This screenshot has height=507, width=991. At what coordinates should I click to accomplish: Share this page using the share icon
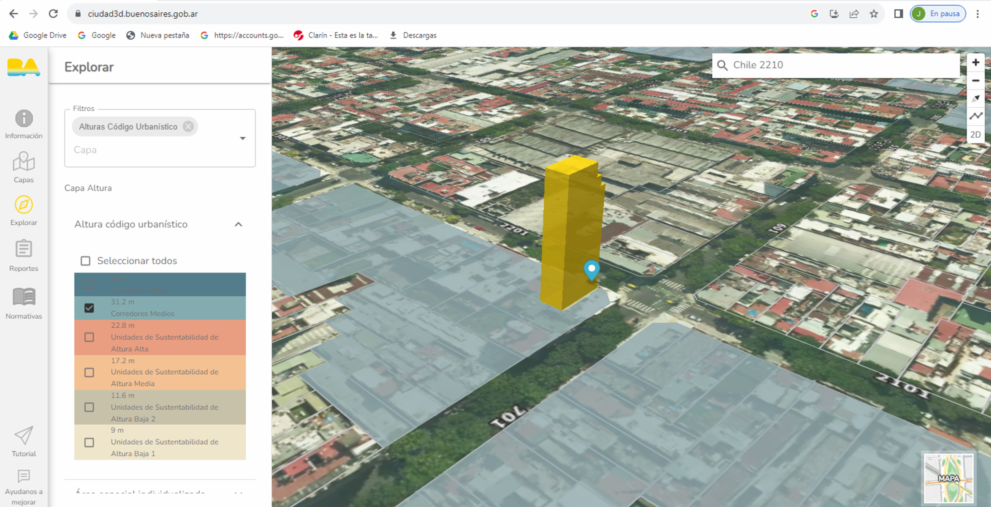coord(854,14)
